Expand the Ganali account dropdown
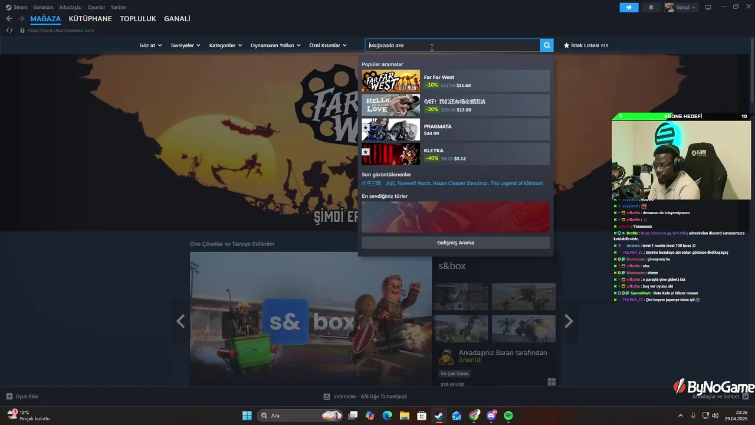The width and height of the screenshot is (755, 425). coord(681,8)
